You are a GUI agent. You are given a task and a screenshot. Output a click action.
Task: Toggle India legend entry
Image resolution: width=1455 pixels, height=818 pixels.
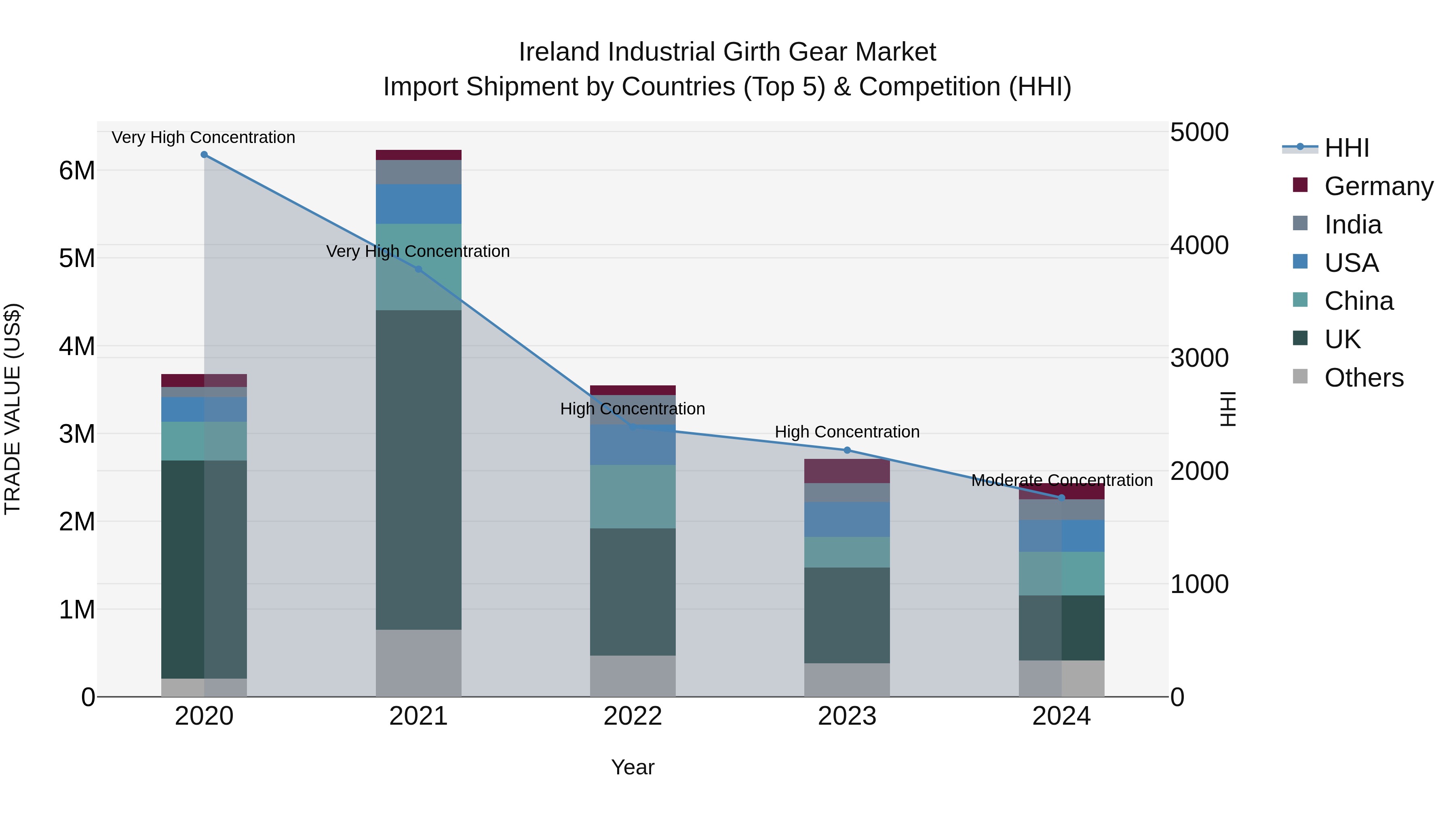point(1337,224)
